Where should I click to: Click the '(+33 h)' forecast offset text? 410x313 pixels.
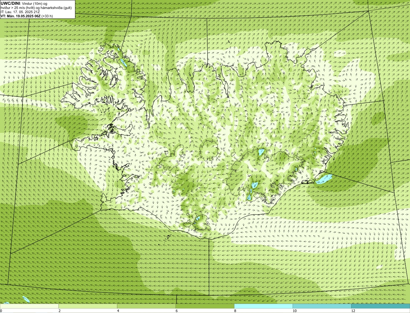[47, 16]
